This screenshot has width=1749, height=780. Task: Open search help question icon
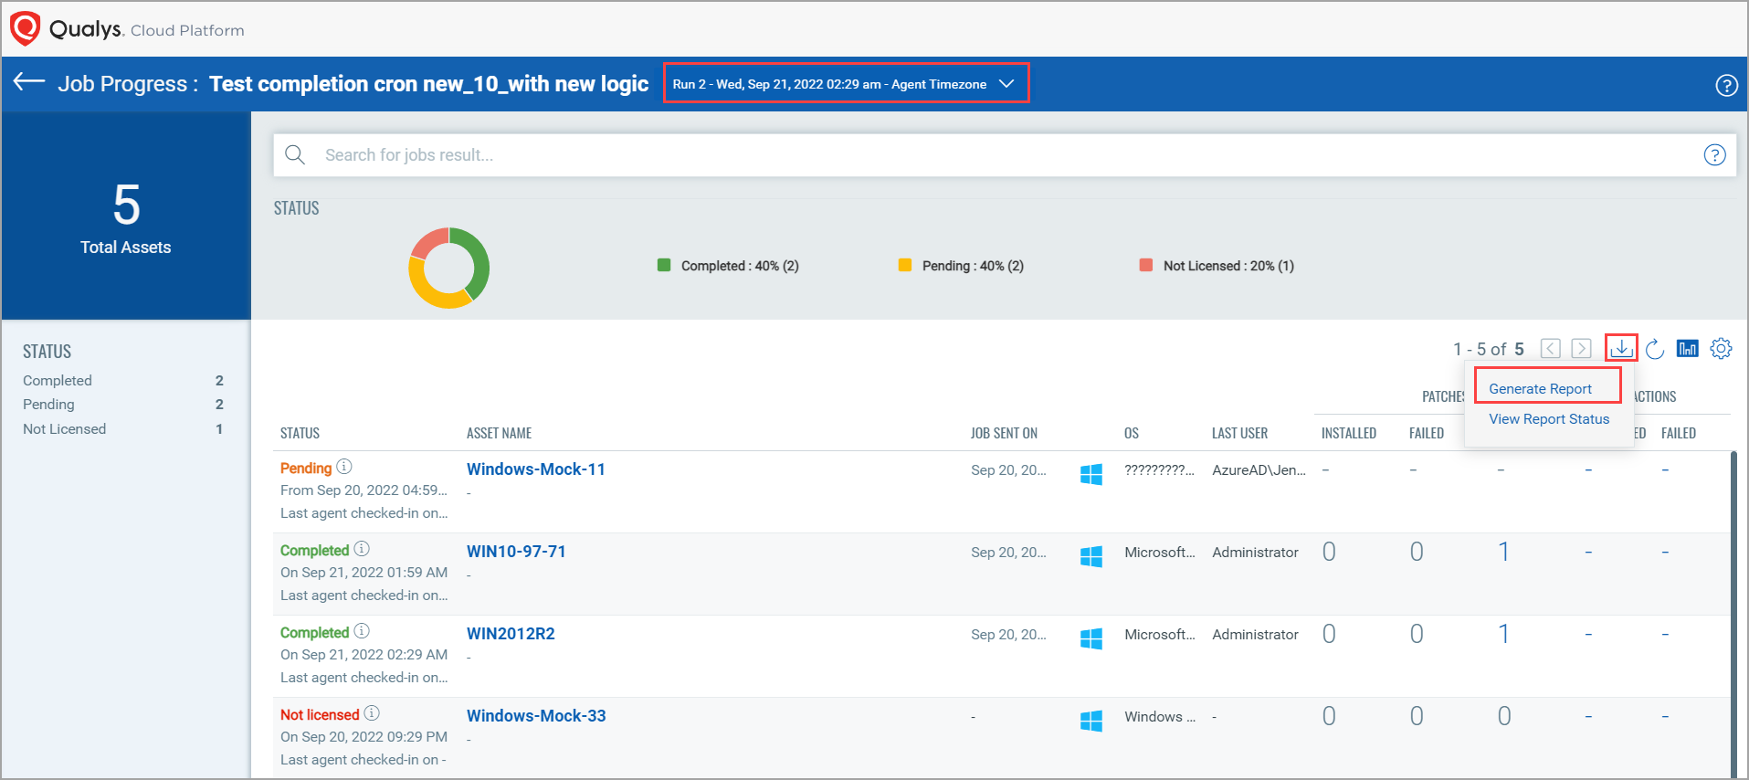pyautogui.click(x=1714, y=154)
